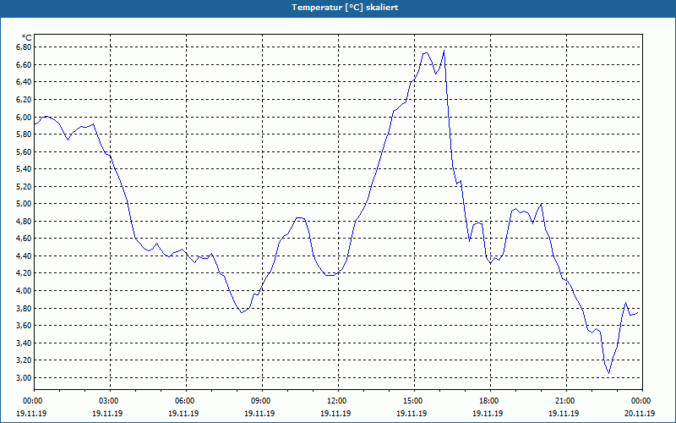Click the 21:00 time axis label
The height and width of the screenshot is (423, 676).
pos(566,401)
